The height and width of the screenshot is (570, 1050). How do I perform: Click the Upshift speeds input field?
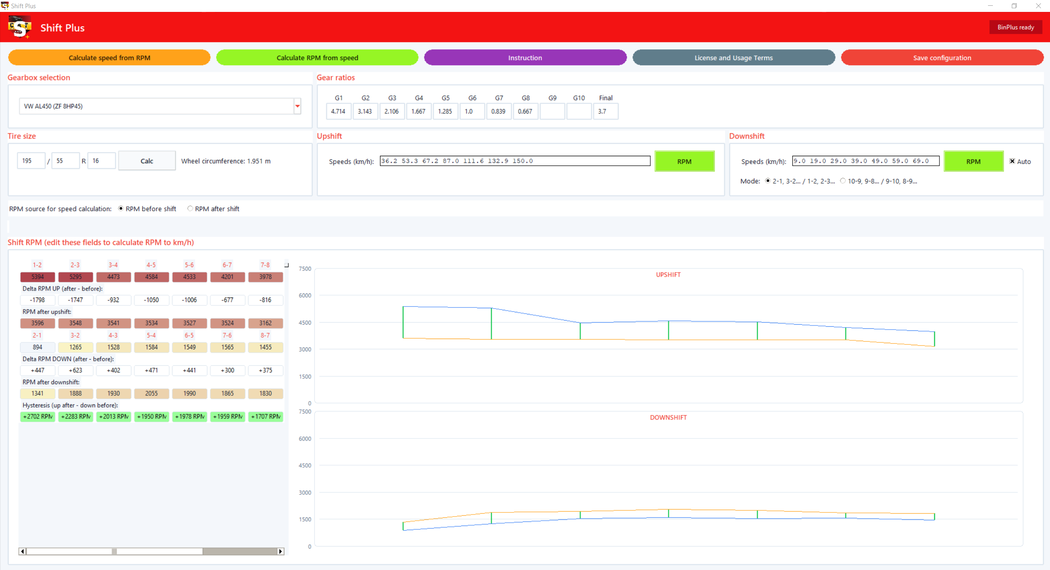[x=515, y=161]
